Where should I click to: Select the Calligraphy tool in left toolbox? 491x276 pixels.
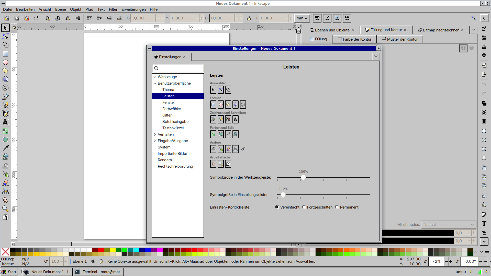[x=5, y=113]
